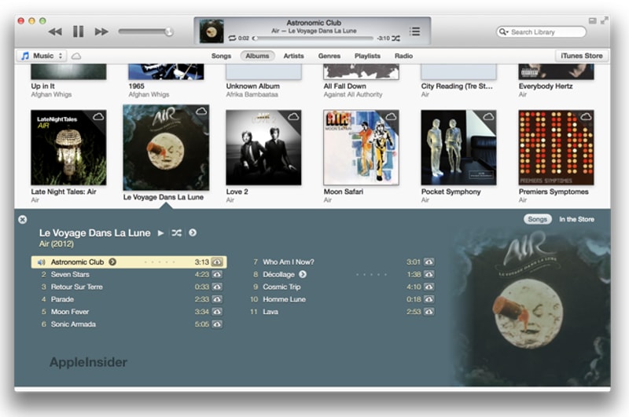
Task: Switch to the Genres tab
Action: pyautogui.click(x=329, y=56)
